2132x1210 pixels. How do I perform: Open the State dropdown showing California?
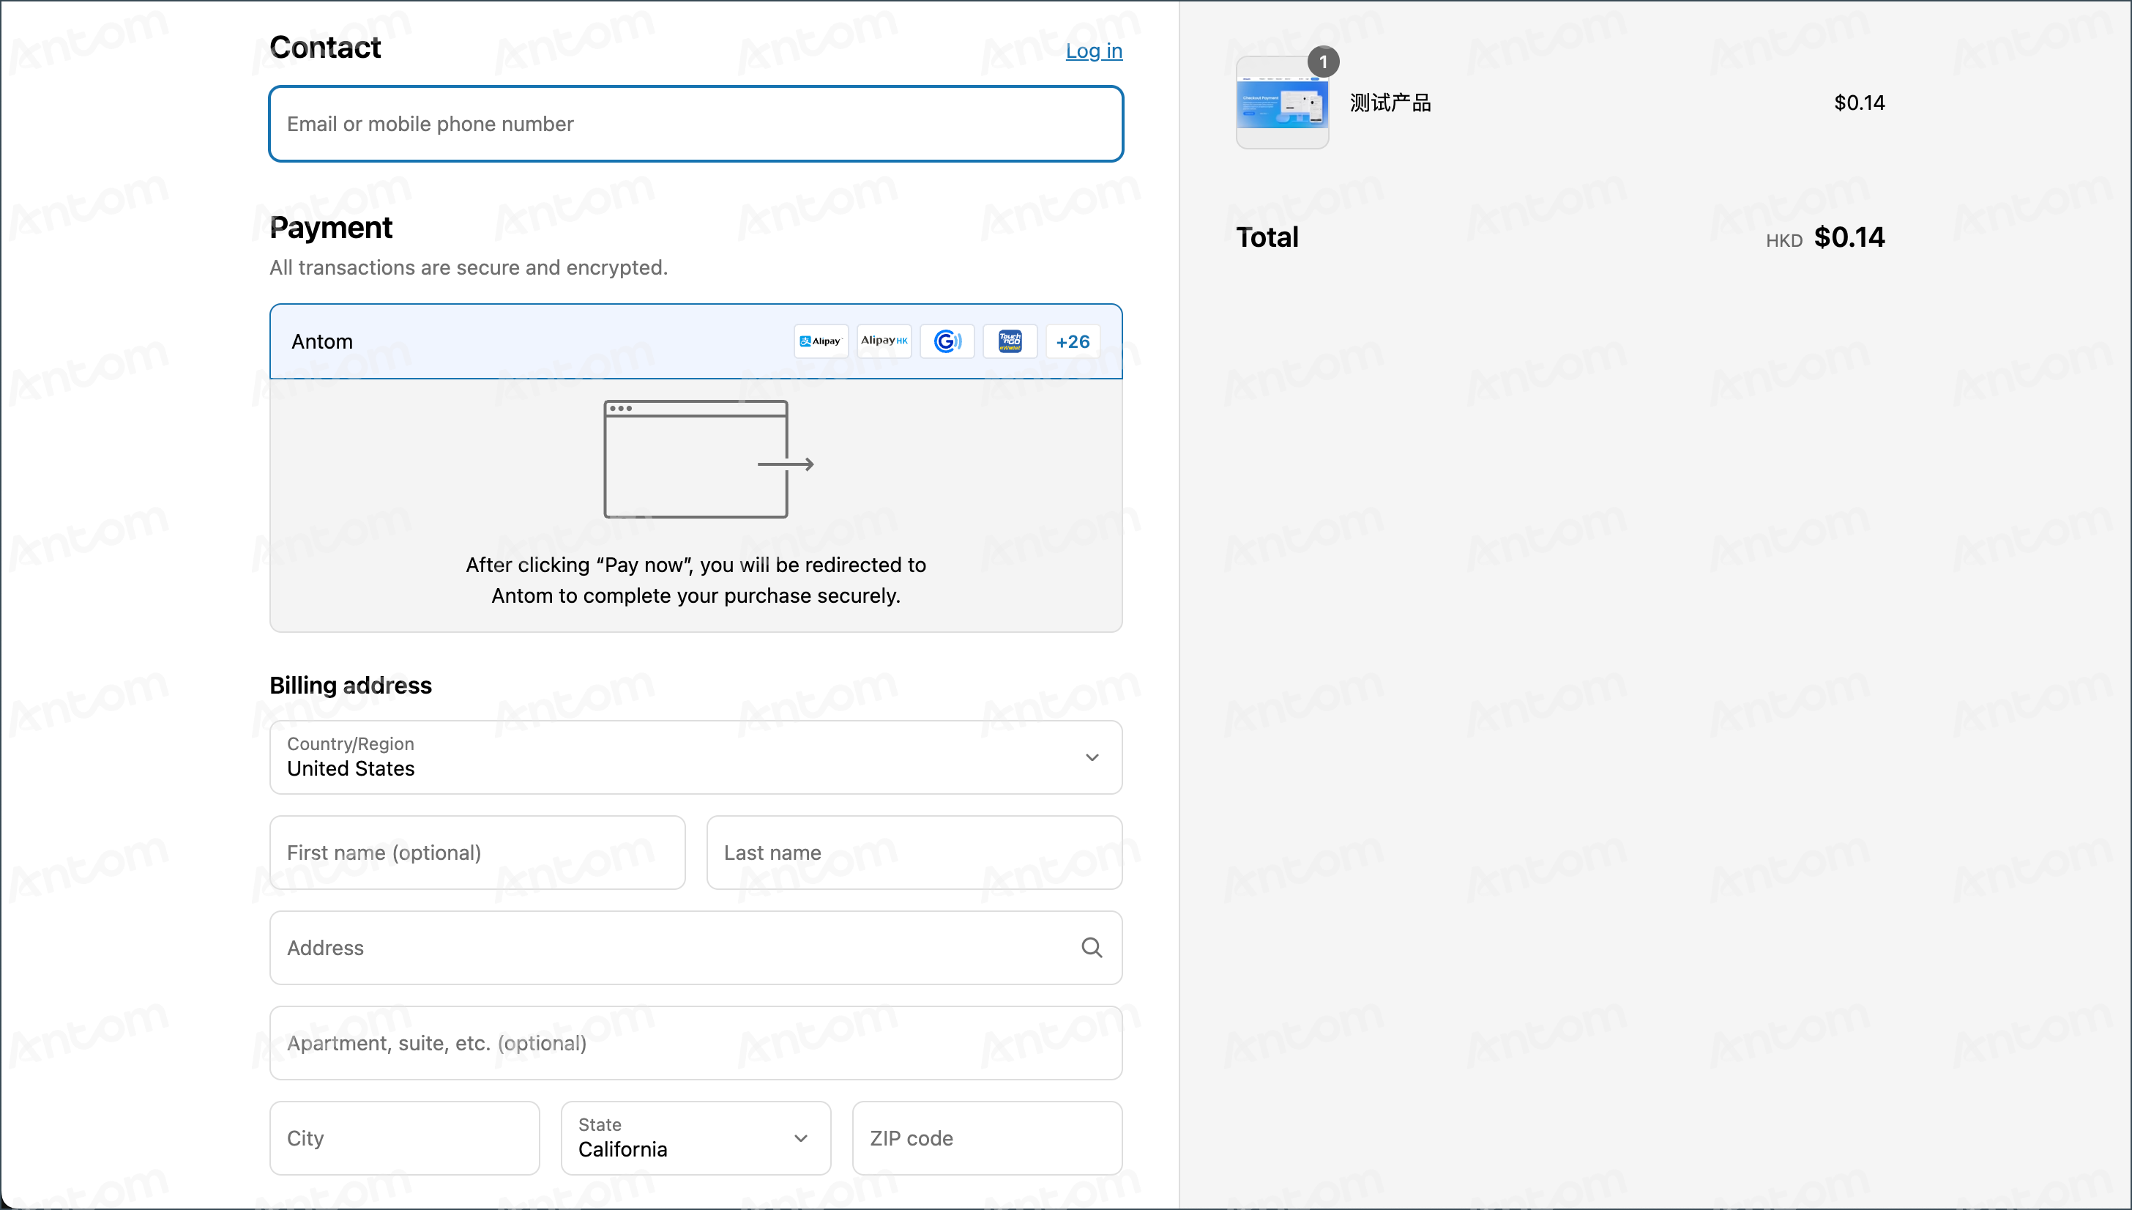tap(696, 1138)
